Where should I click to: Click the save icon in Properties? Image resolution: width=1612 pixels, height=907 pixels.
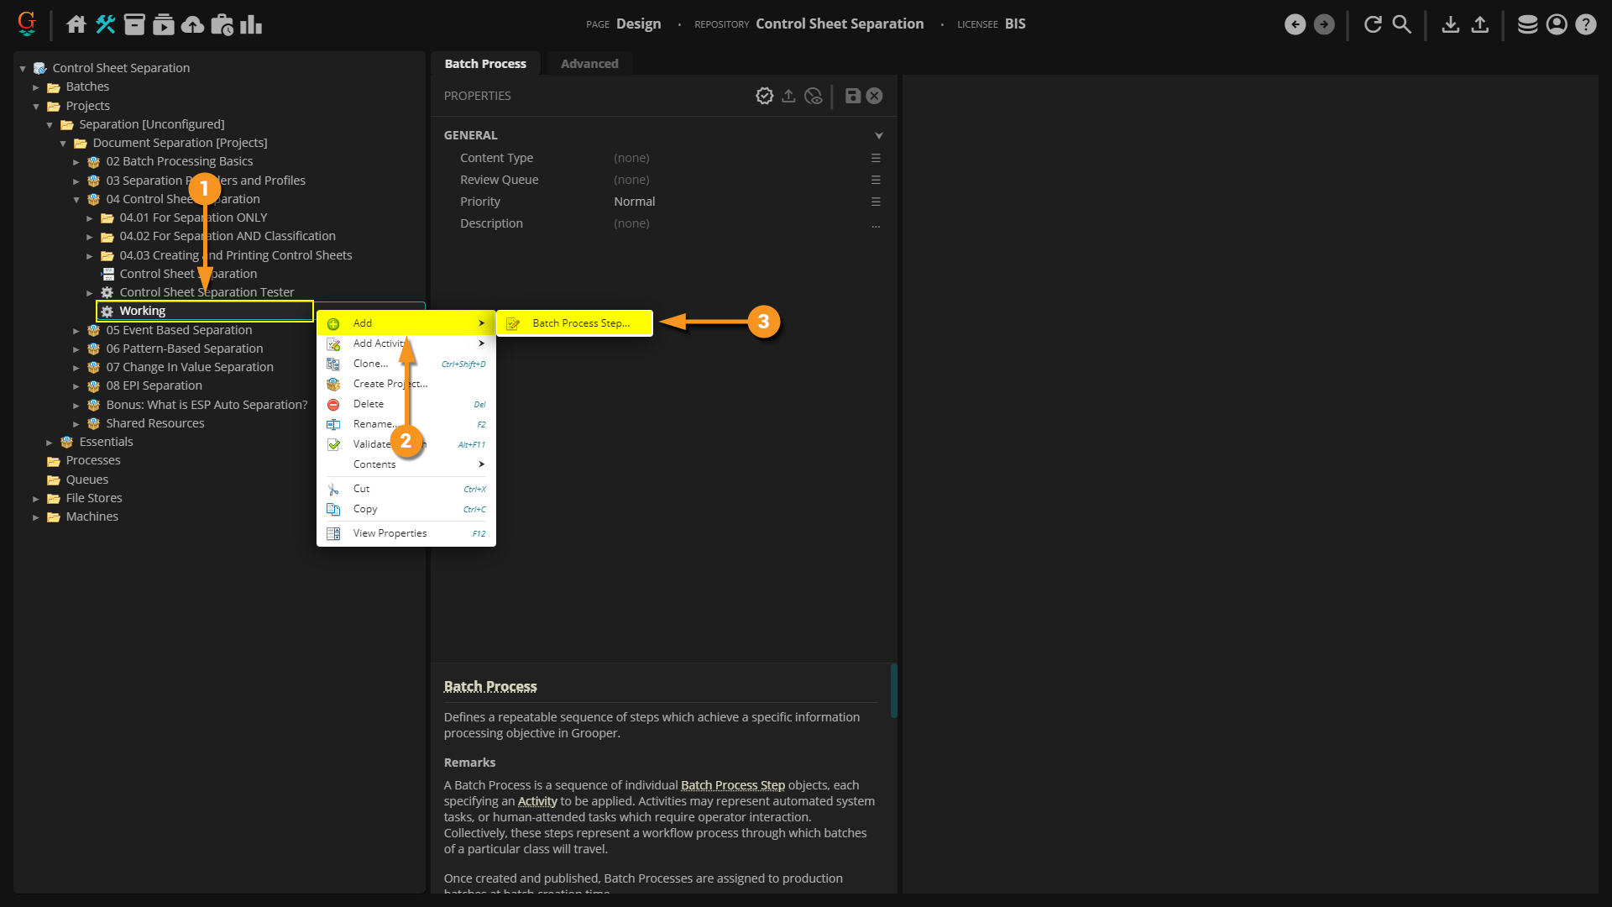coord(852,96)
